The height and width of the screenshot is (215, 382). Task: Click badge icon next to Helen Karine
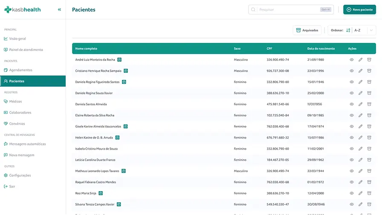point(117,138)
